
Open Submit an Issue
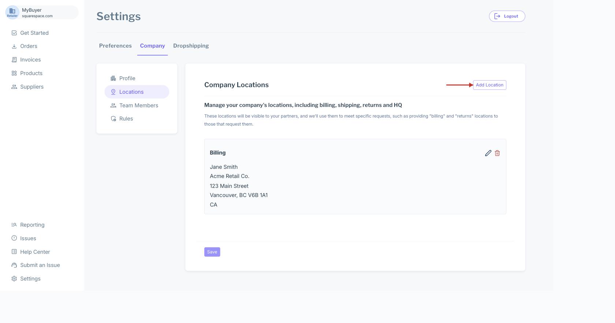[40, 265]
